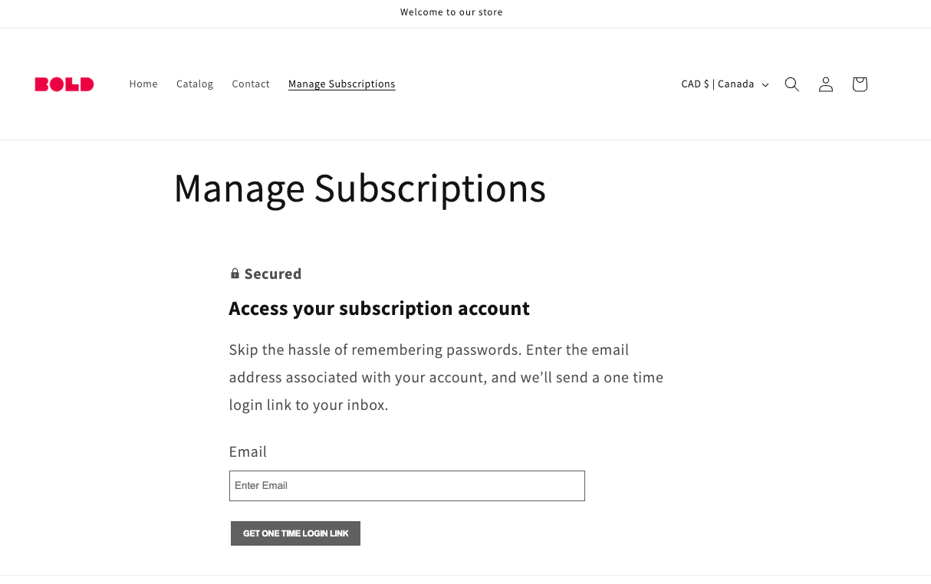
Task: Click the Manage Subscriptions page heading
Action: point(360,189)
